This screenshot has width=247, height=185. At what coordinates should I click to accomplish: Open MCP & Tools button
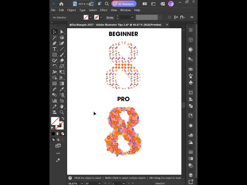pos(83,4)
